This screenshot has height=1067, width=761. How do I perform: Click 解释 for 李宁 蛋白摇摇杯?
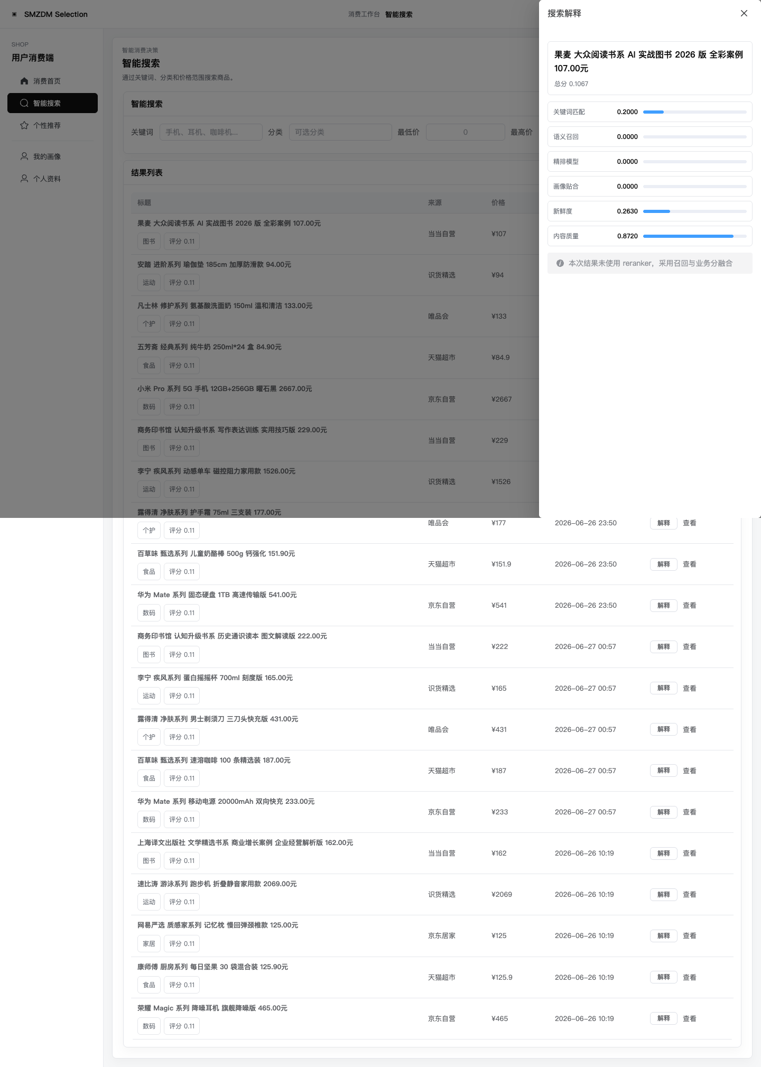tap(664, 688)
